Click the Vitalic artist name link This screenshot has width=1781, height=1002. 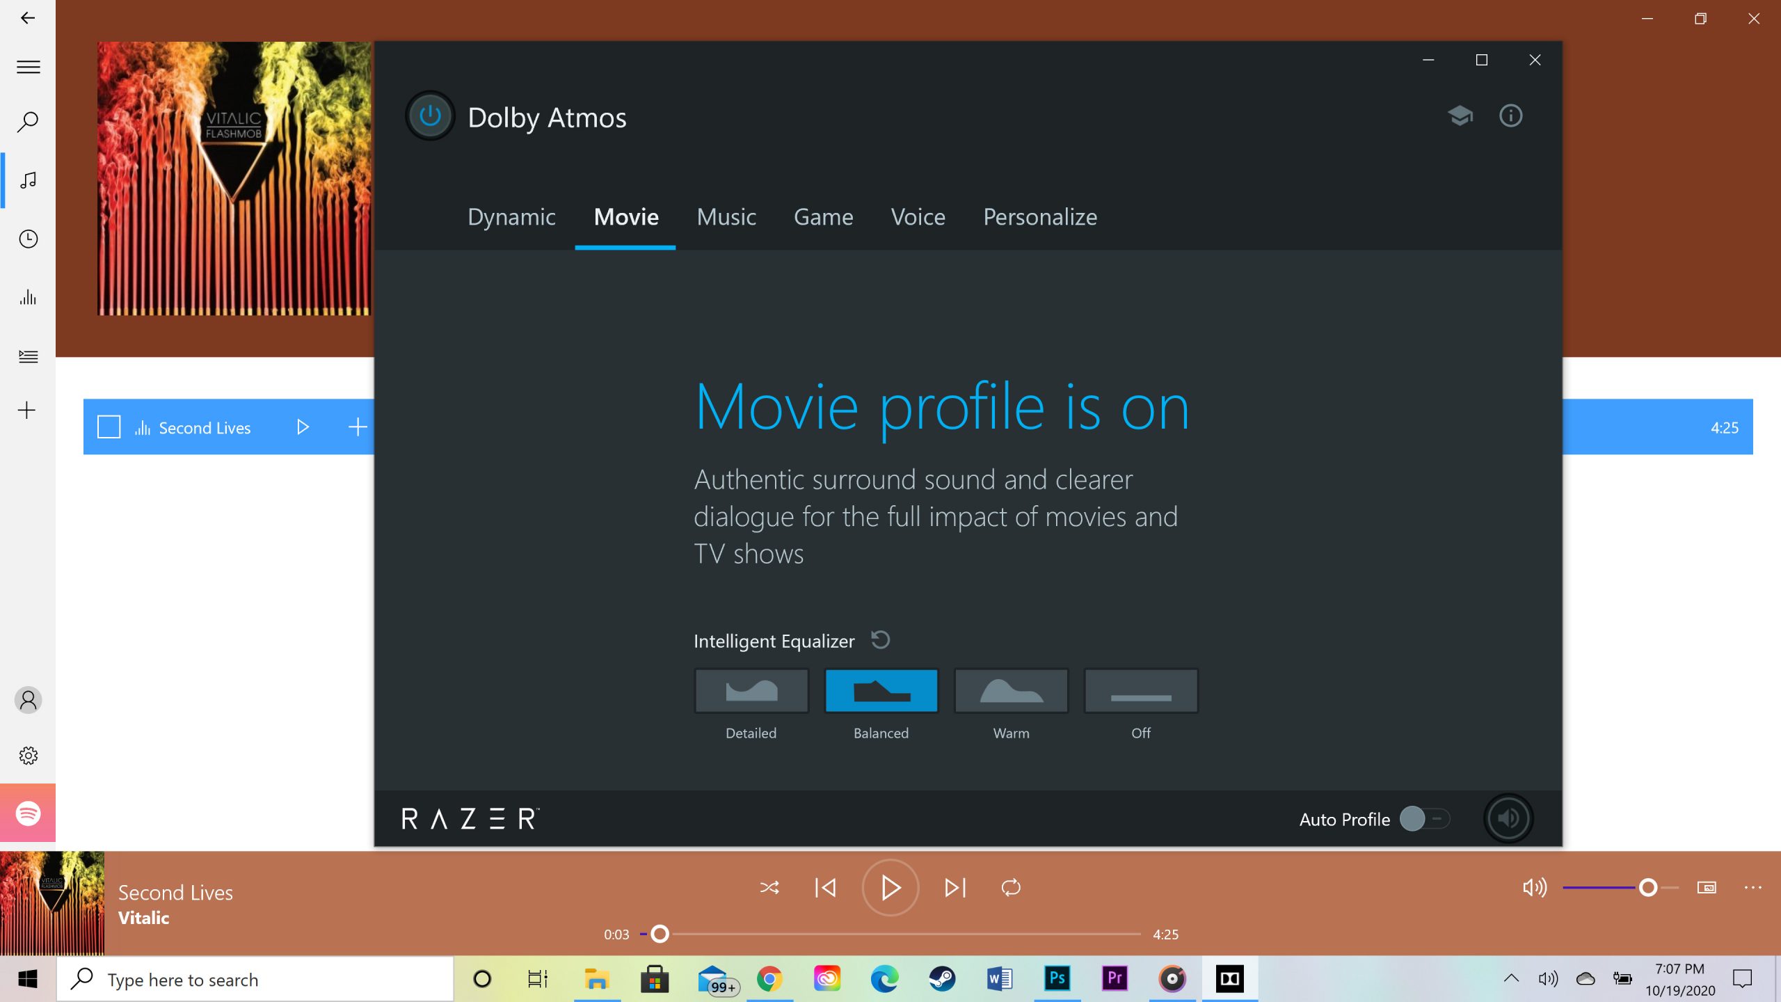143,918
